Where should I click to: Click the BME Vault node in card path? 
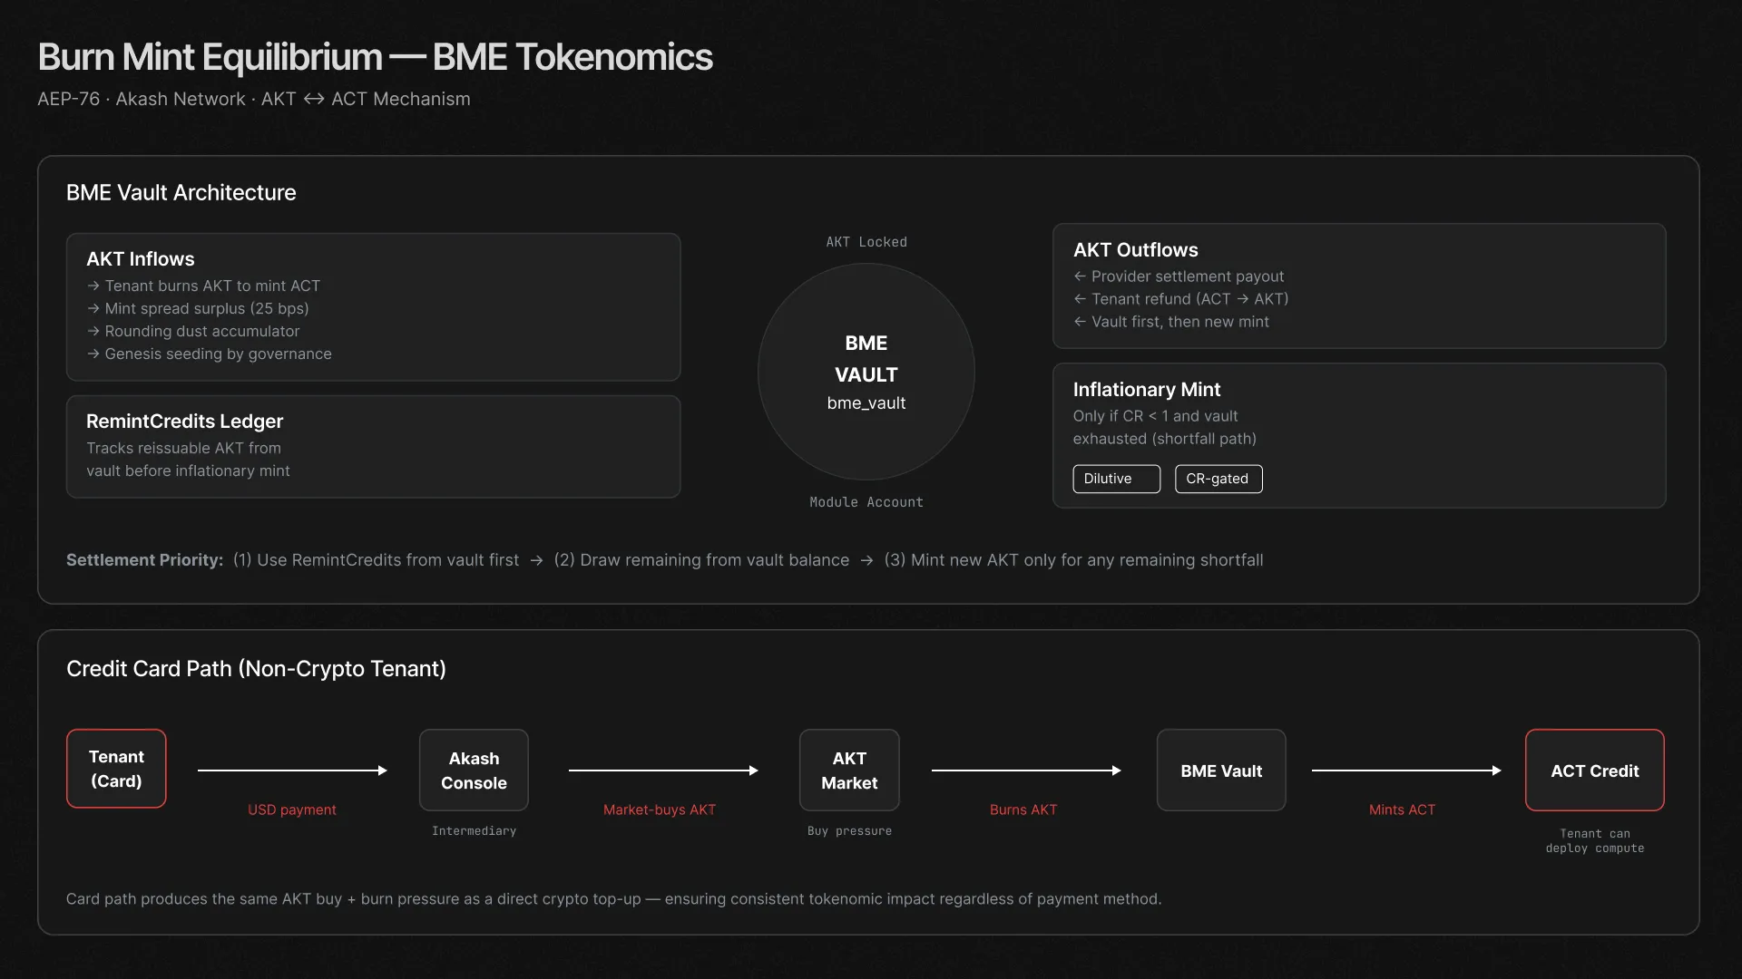click(x=1221, y=769)
